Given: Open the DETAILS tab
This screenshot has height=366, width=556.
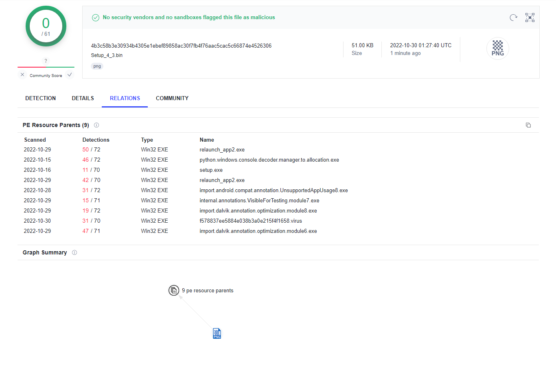Looking at the screenshot, I should [x=83, y=99].
